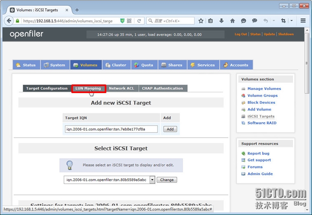Switch to LUN Mapping sub-tab
Viewport: 312px width, 215px height.
coord(88,88)
